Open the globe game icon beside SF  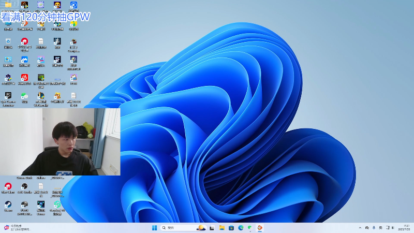73,60
